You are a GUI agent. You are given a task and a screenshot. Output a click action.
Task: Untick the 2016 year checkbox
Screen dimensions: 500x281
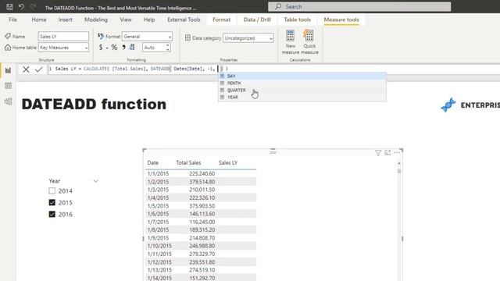[52, 214]
